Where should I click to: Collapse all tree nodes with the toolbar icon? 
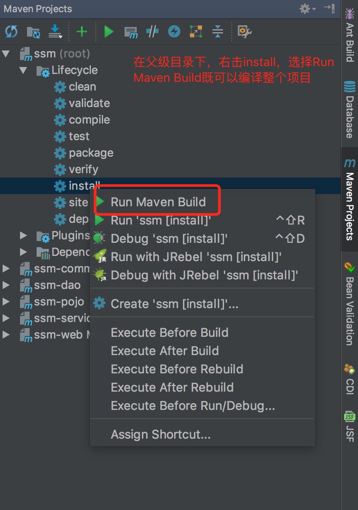217,31
